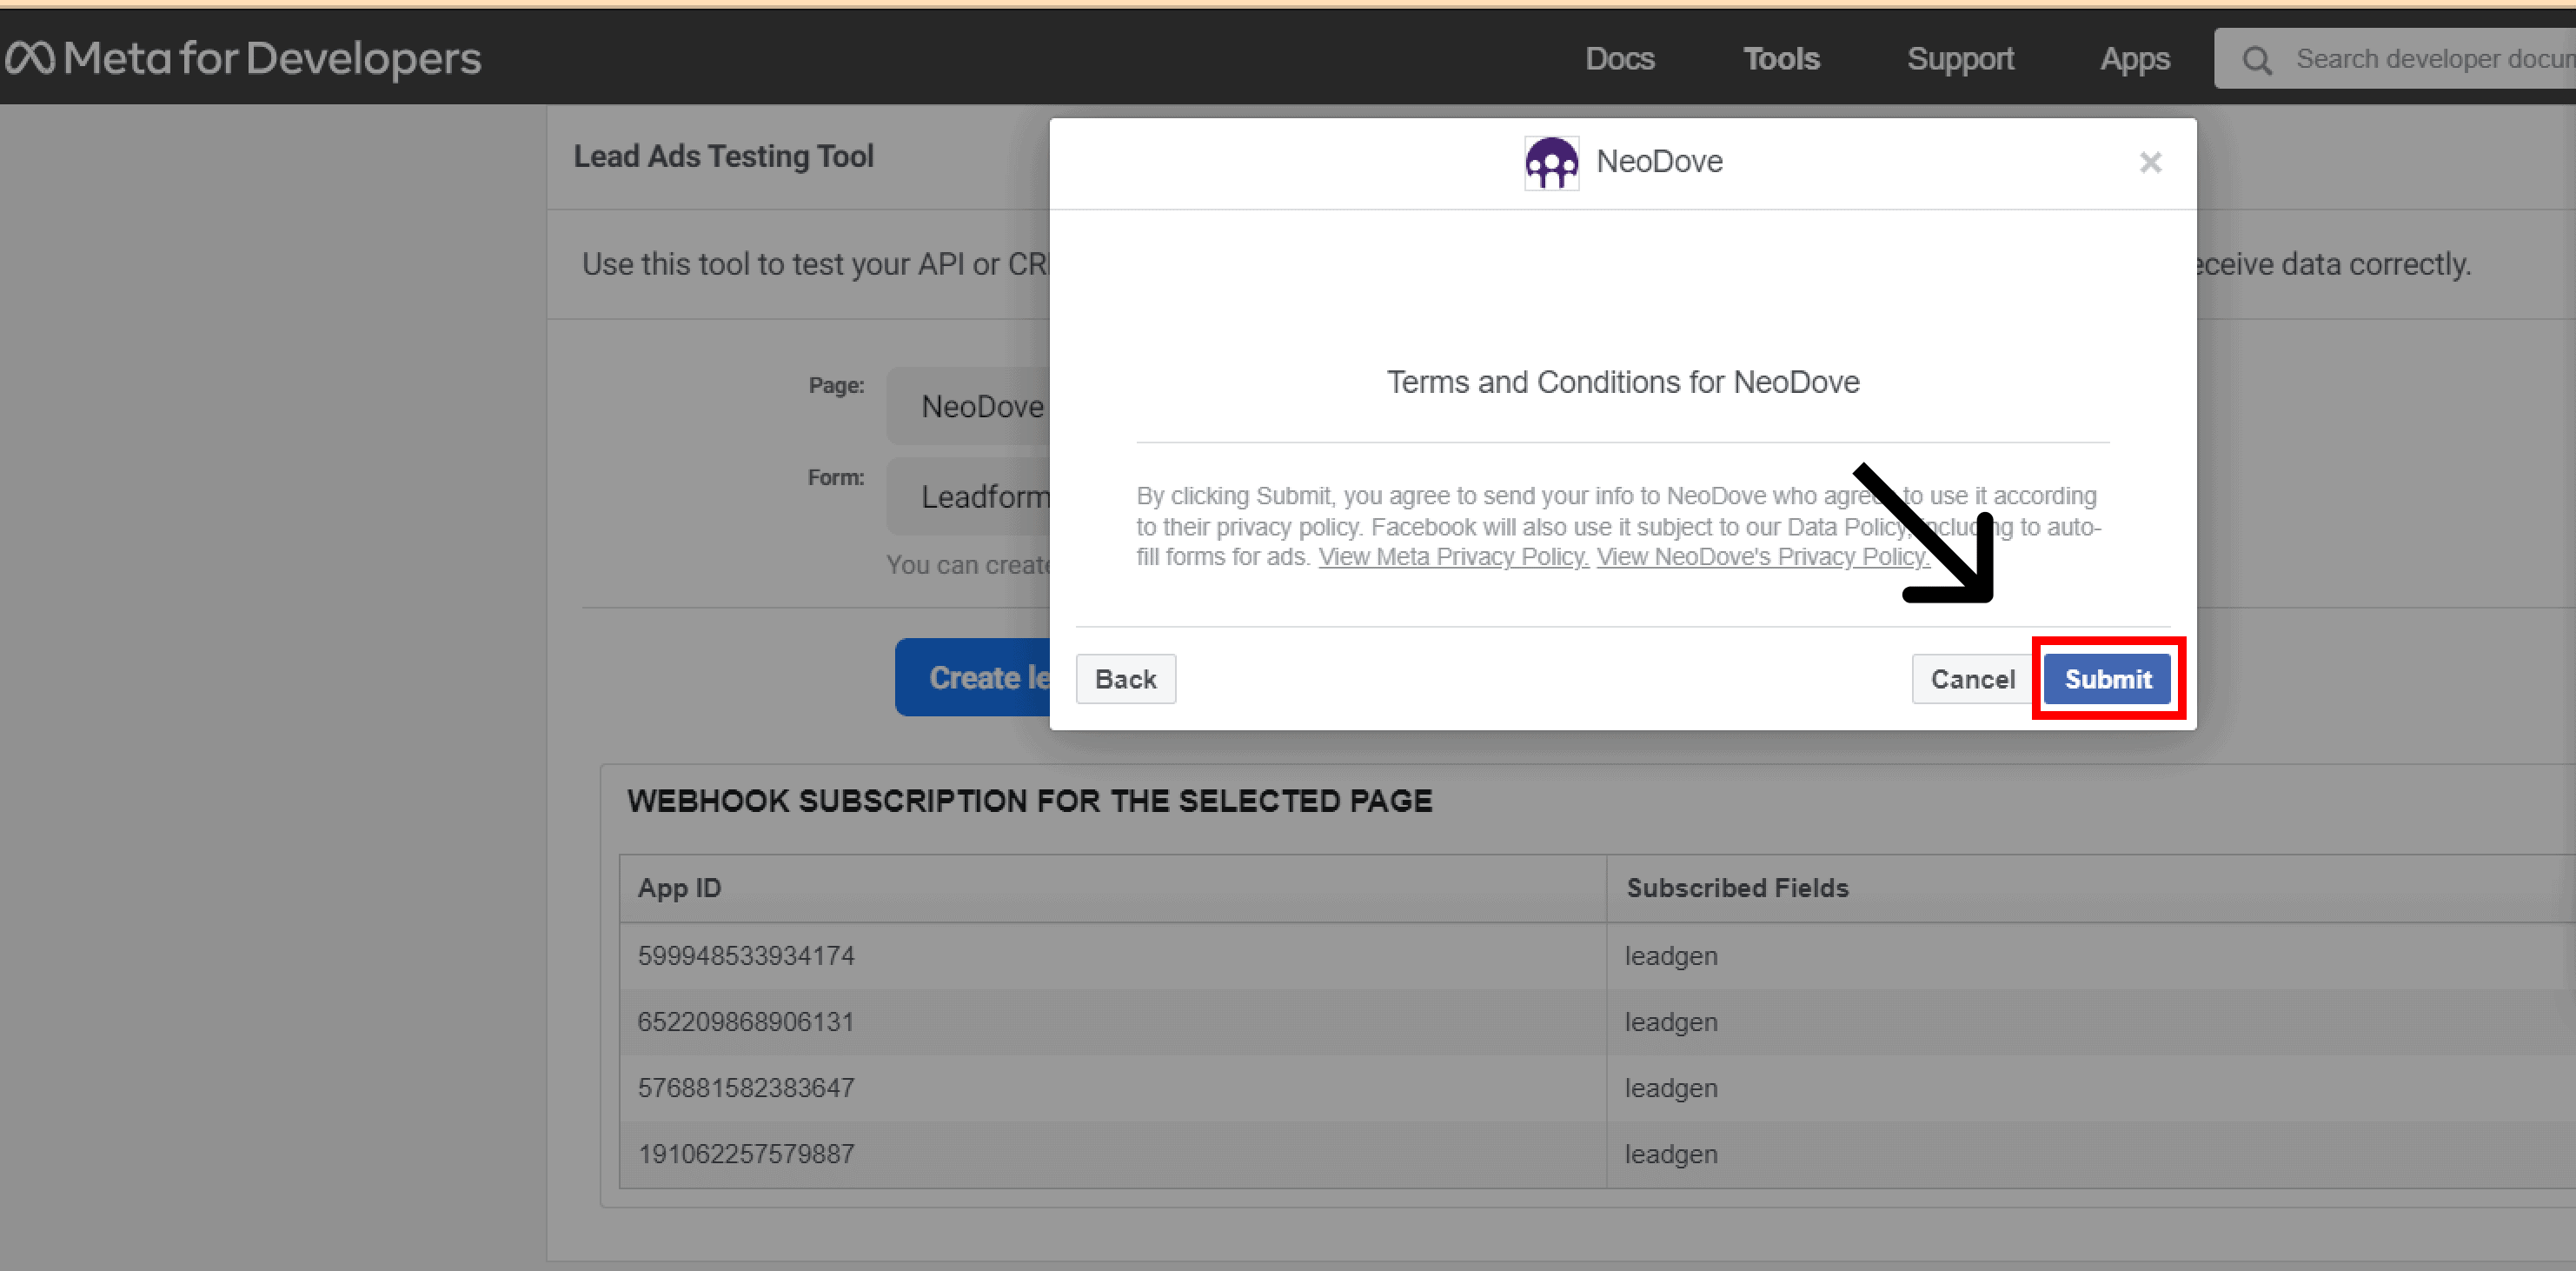The height and width of the screenshot is (1271, 2576).
Task: Open the Support menu
Action: [1960, 58]
